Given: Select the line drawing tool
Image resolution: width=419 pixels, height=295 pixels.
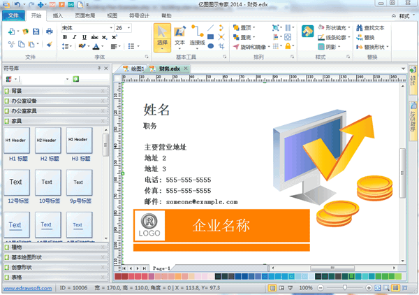Looking at the screenshot, I should [211, 28].
